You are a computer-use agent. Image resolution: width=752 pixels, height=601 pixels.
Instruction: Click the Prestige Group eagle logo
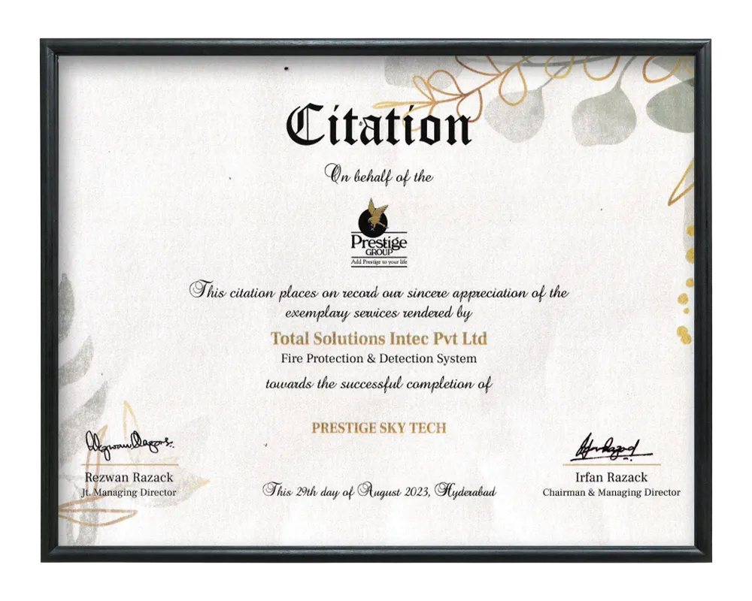[x=374, y=216]
